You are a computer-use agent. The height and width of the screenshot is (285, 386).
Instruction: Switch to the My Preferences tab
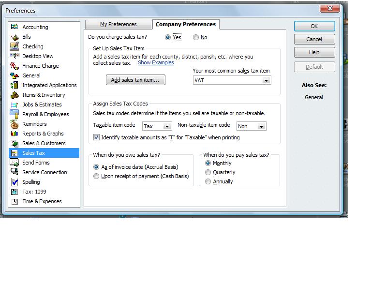point(119,24)
